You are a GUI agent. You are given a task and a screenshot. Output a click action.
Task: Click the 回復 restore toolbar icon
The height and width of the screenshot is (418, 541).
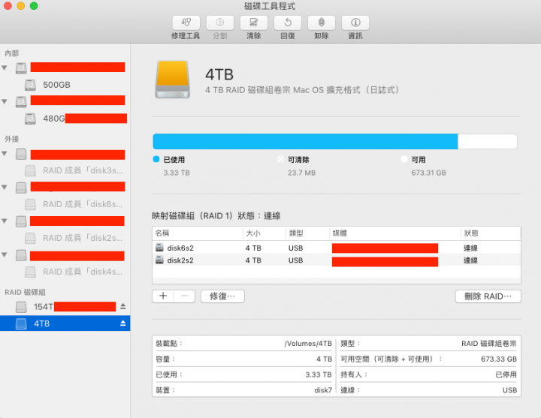[287, 23]
